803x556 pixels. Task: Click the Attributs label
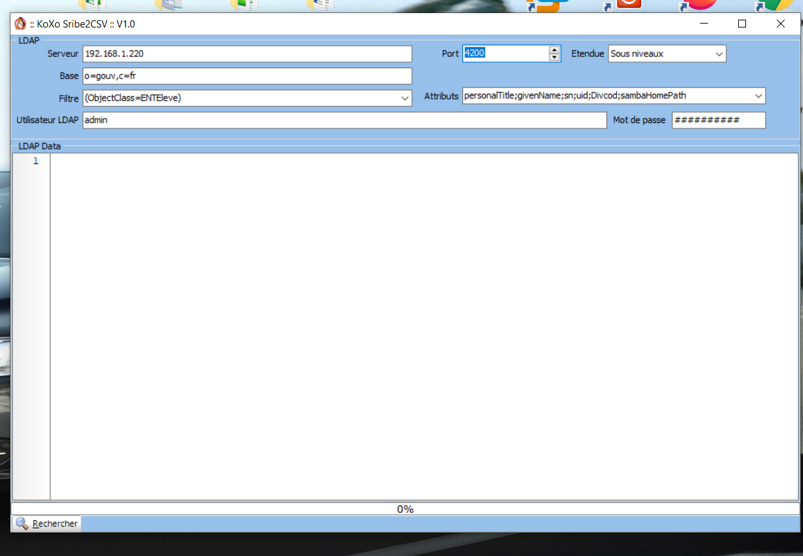pyautogui.click(x=441, y=96)
